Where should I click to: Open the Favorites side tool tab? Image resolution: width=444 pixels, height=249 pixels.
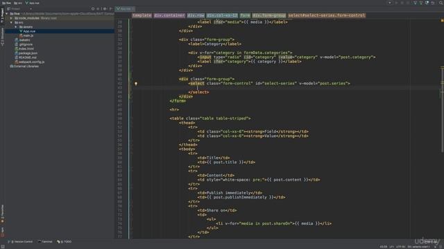tap(3, 214)
